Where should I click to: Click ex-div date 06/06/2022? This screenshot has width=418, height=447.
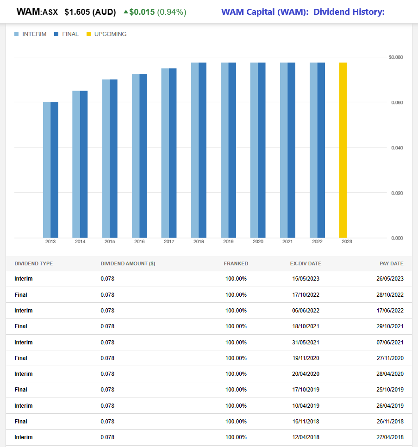click(306, 311)
